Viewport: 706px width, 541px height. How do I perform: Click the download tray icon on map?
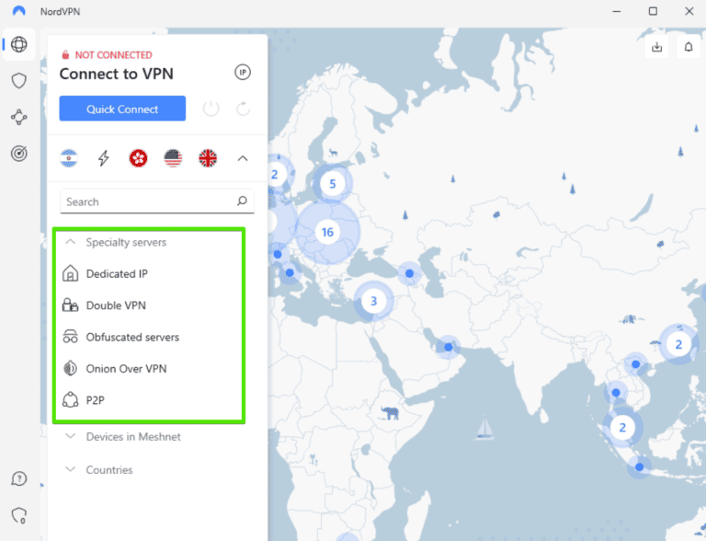coord(657,47)
